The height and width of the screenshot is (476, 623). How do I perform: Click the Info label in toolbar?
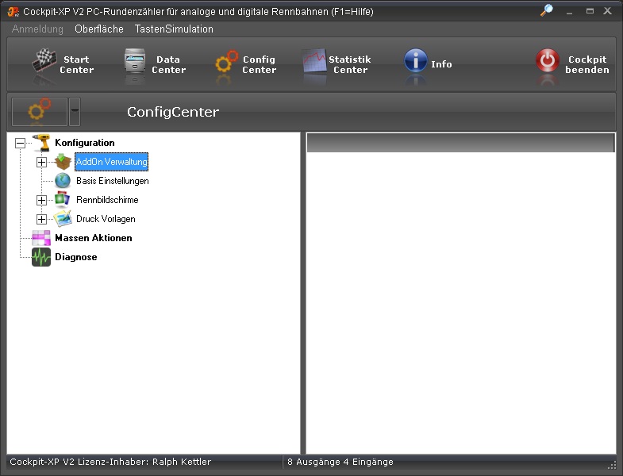[441, 64]
